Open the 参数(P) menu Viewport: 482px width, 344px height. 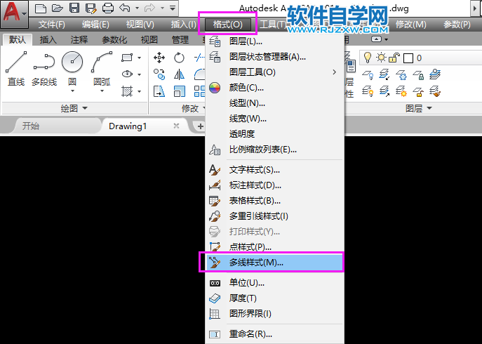pyautogui.click(x=457, y=25)
